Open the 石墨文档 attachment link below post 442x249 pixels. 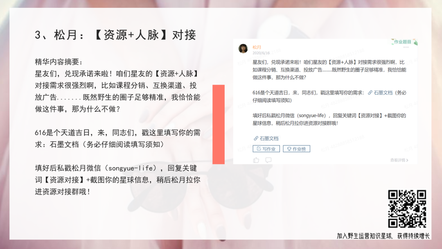coord(266,138)
